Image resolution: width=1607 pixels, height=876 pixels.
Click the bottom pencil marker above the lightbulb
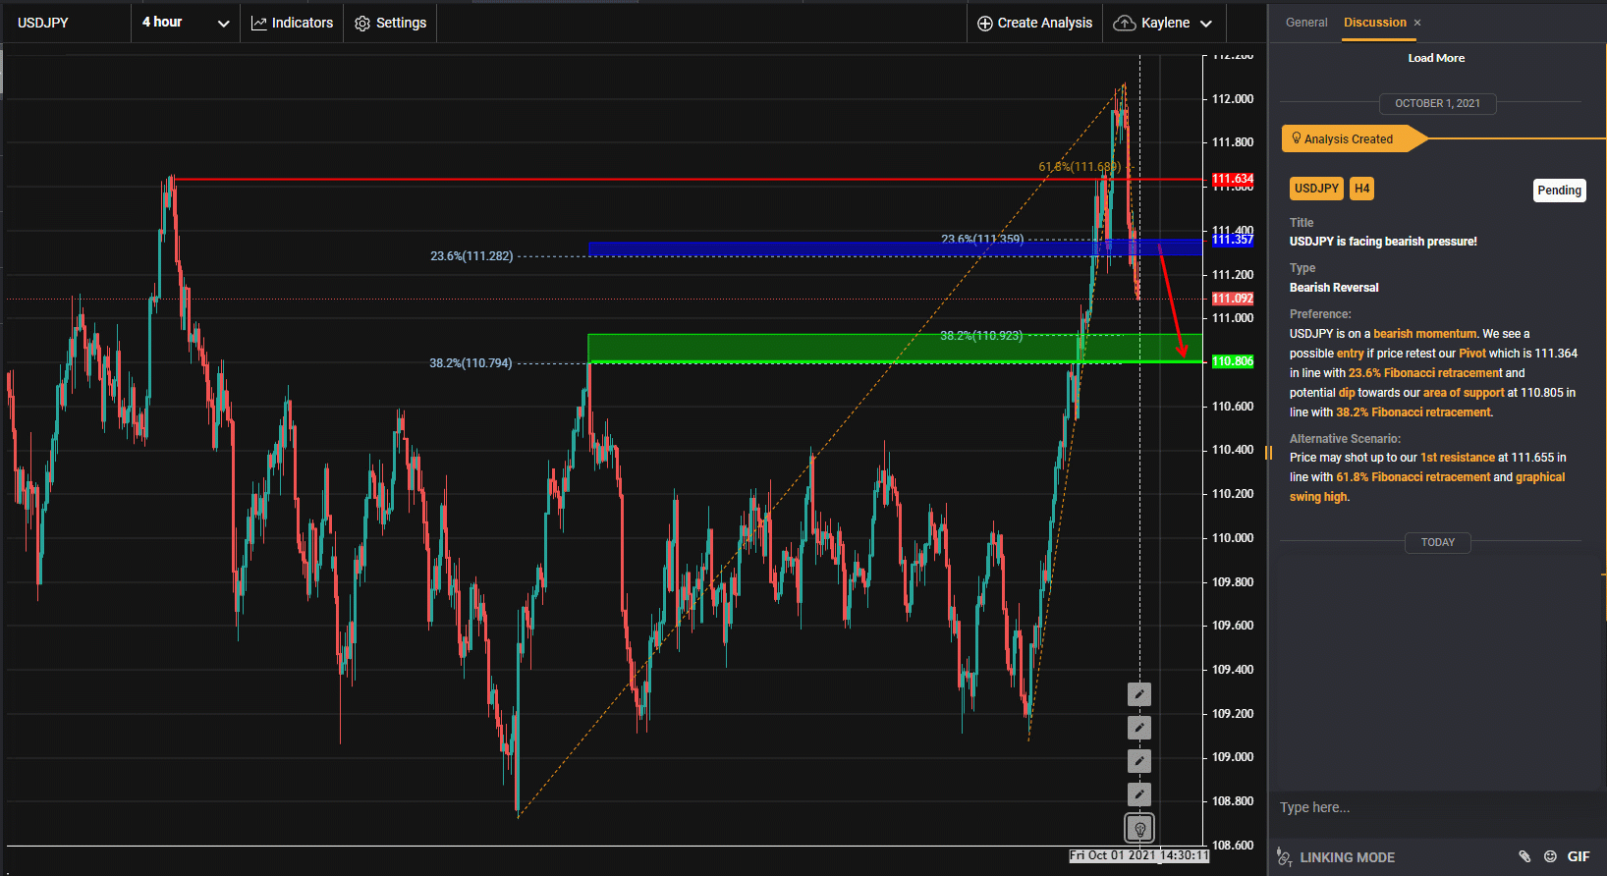pos(1139,794)
